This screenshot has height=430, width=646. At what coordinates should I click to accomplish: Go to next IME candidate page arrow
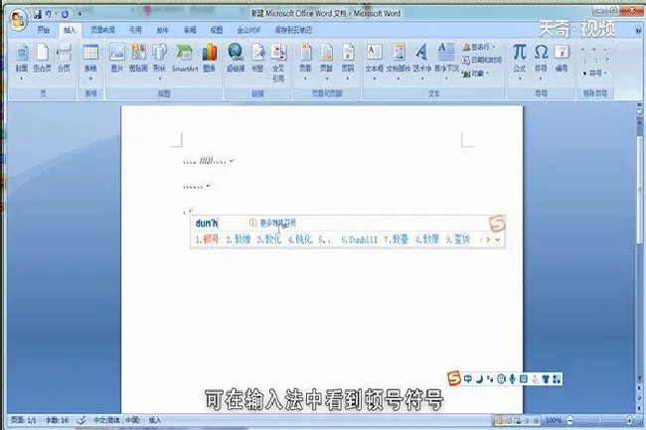tap(488, 239)
